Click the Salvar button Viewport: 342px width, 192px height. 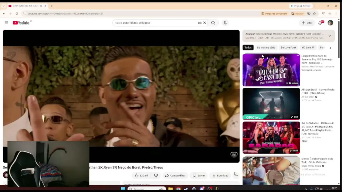(199, 175)
